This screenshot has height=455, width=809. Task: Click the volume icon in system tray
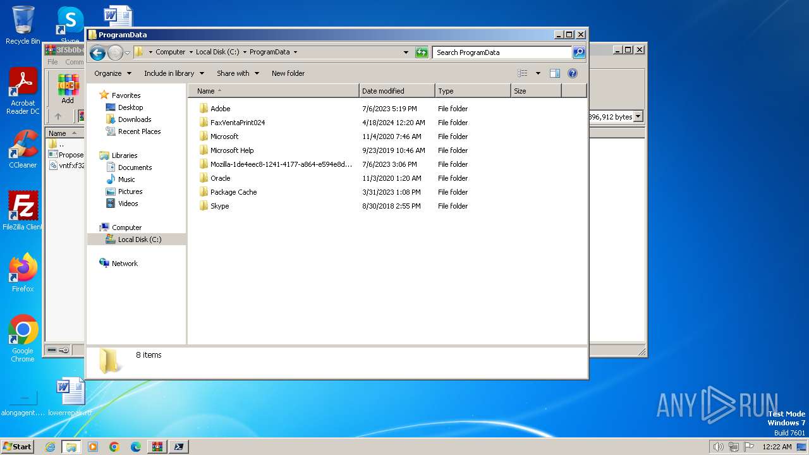coord(718,447)
